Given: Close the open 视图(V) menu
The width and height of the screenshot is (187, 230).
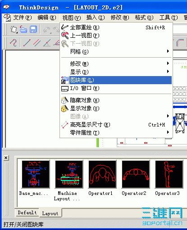Looking at the screenshot, I should 72,18.
